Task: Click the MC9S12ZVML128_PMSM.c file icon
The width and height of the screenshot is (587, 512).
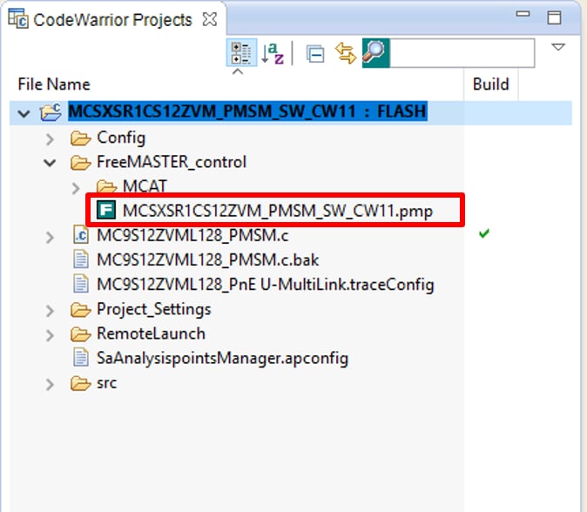Action: click(x=80, y=235)
